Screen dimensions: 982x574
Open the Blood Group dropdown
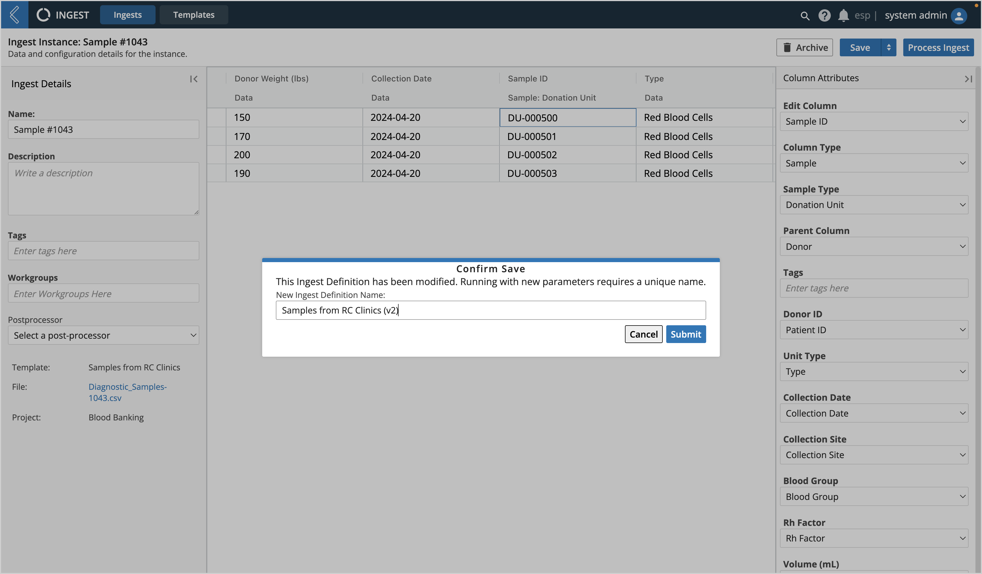874,496
